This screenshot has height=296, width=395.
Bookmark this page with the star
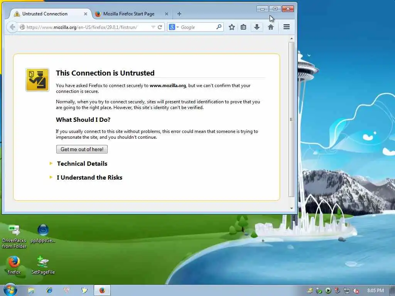(x=232, y=27)
